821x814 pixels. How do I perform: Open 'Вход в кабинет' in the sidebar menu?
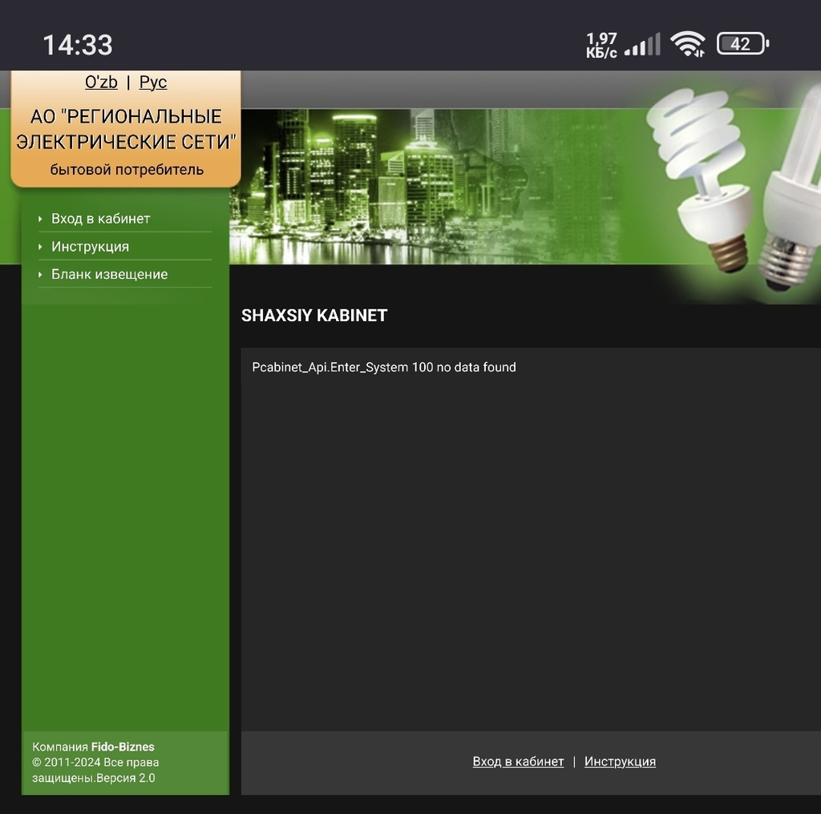pyautogui.click(x=100, y=219)
